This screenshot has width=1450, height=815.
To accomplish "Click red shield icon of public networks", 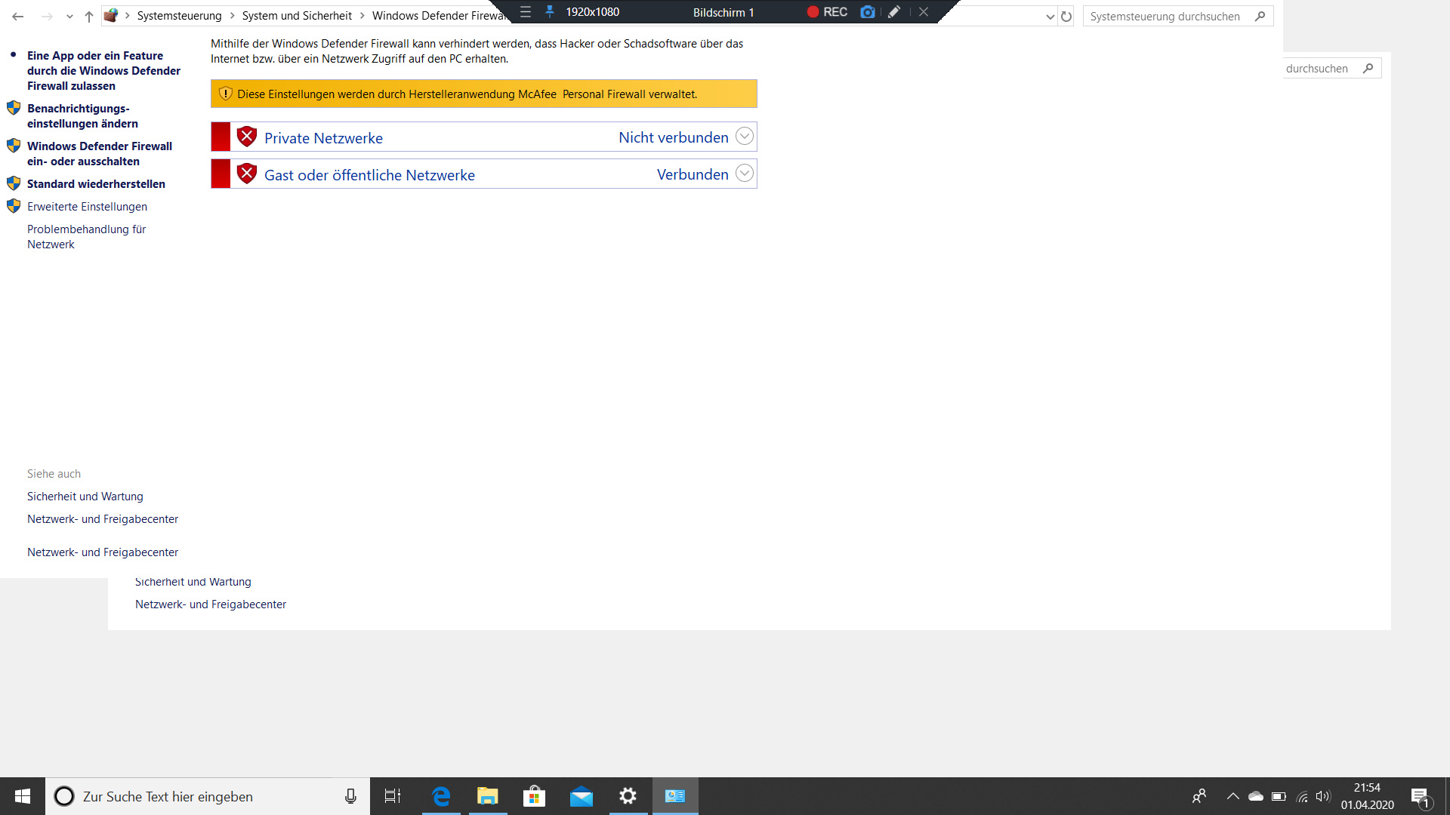I will tap(247, 174).
